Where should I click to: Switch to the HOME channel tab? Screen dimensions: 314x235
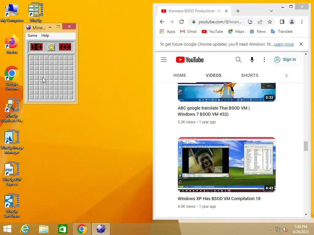(180, 75)
